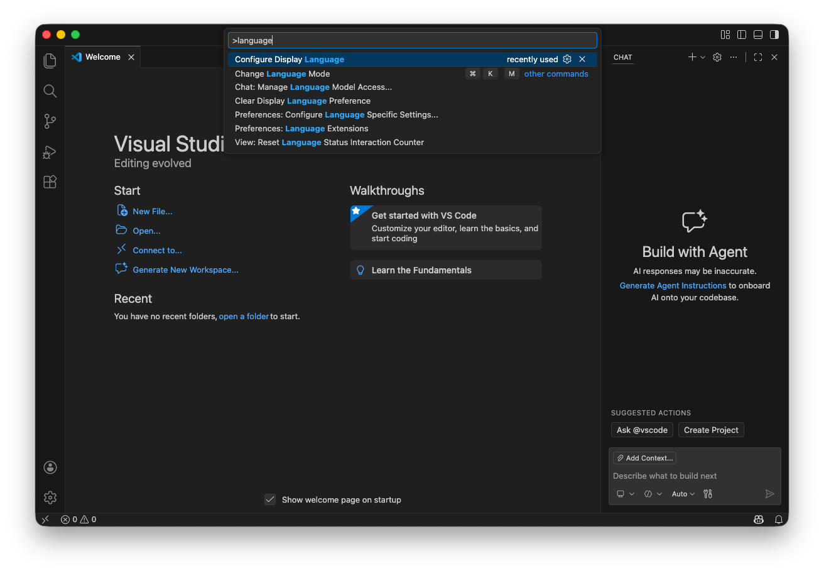Open Get started with VS Code walkthrough
The height and width of the screenshot is (573, 824).
(x=446, y=227)
